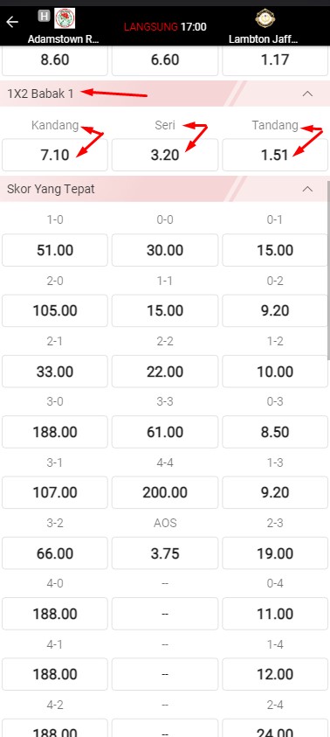Pick correct score 1-0 at 51.00
This screenshot has height=737, width=330.
[55, 250]
